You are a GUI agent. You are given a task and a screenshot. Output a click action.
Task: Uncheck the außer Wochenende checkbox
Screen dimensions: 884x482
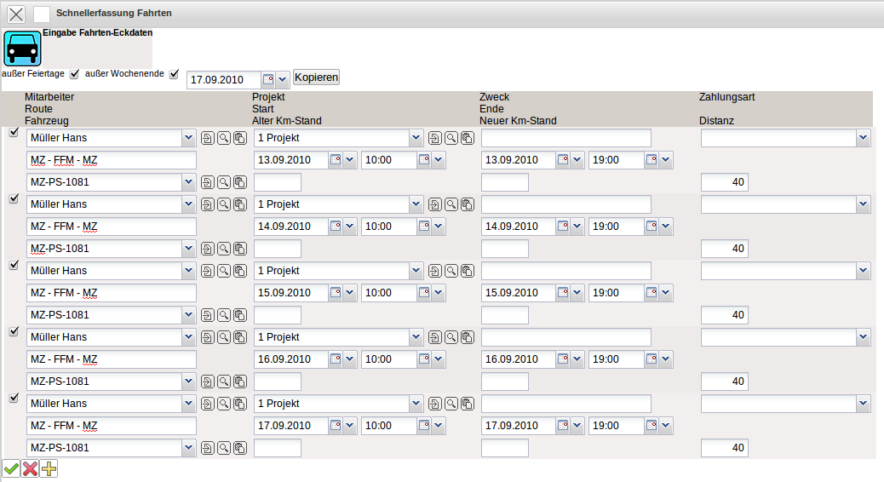[175, 74]
